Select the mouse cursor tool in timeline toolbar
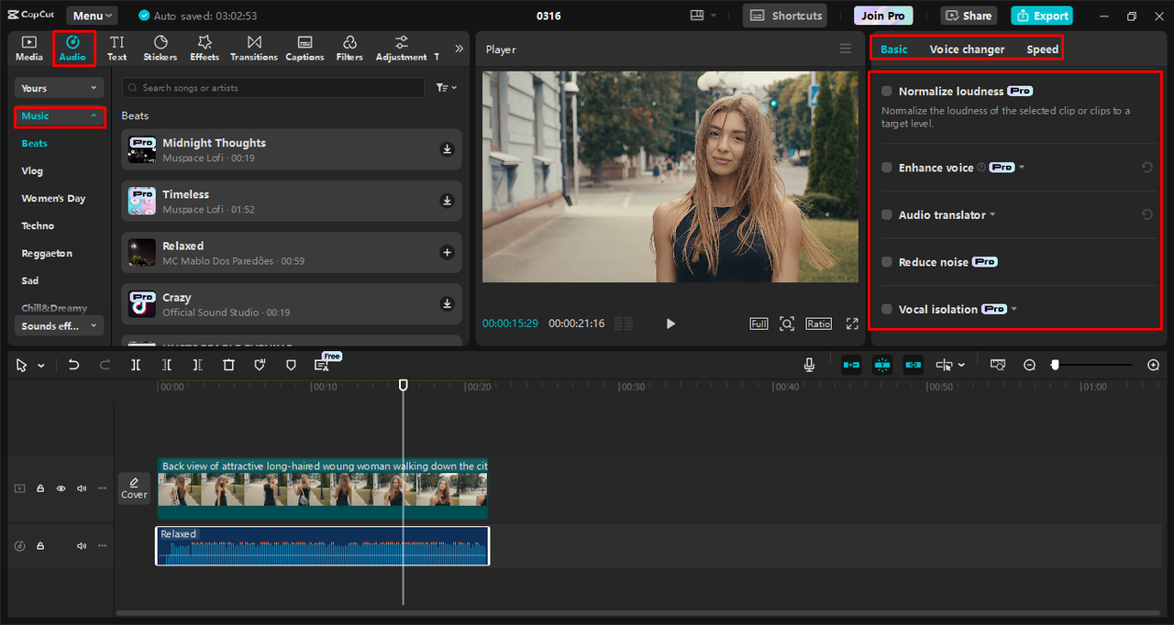 [23, 365]
